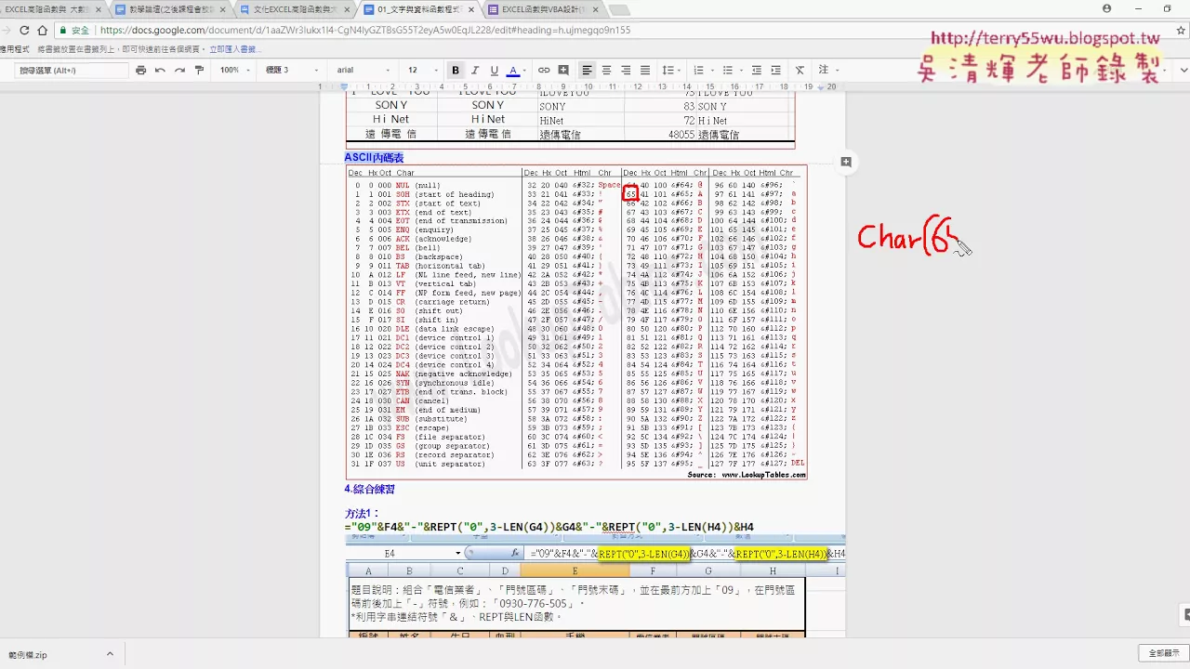Open the heading style dropdown
The height and width of the screenshot is (669, 1190).
(291, 71)
